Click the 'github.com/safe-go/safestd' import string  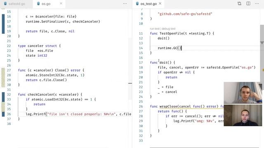coord(185,14)
